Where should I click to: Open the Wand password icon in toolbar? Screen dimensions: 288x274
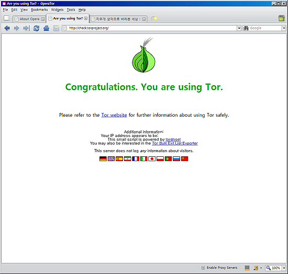click(x=56, y=28)
